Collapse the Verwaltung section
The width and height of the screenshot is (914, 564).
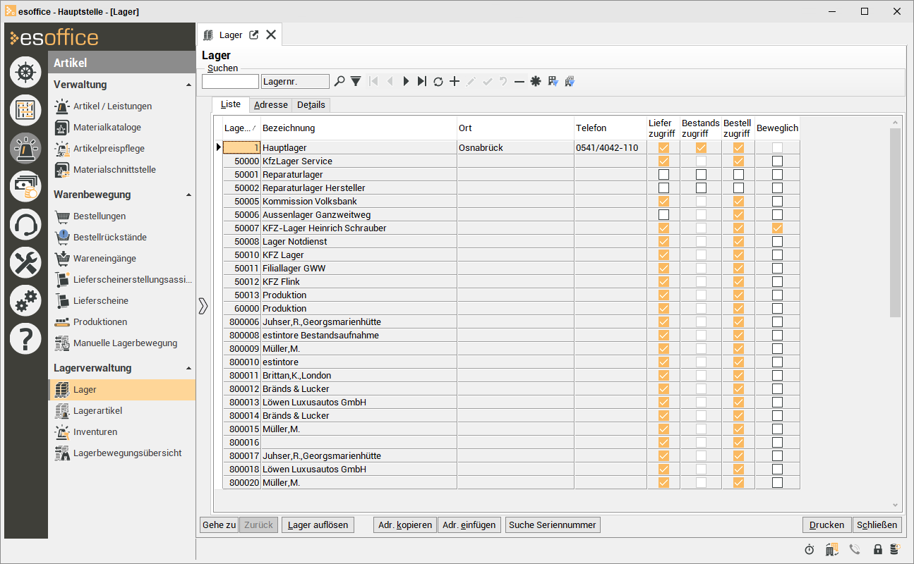tap(188, 85)
